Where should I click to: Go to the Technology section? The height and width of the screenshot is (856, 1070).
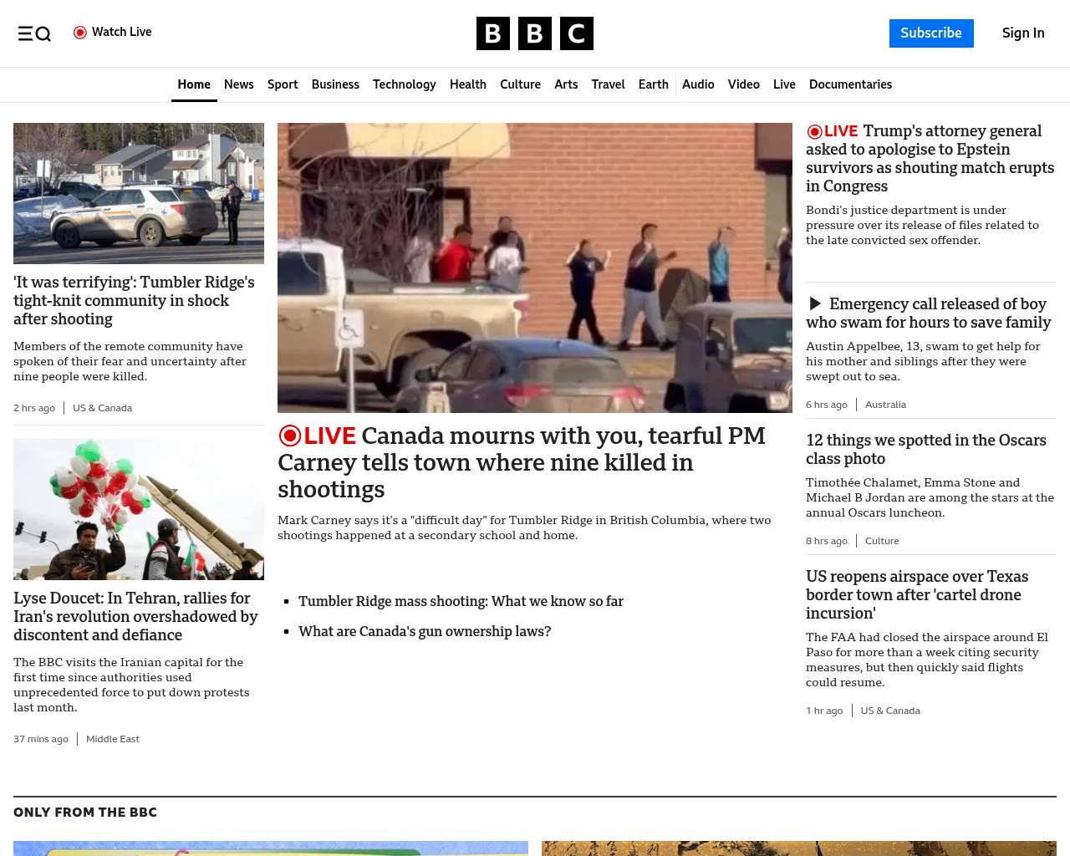(404, 84)
